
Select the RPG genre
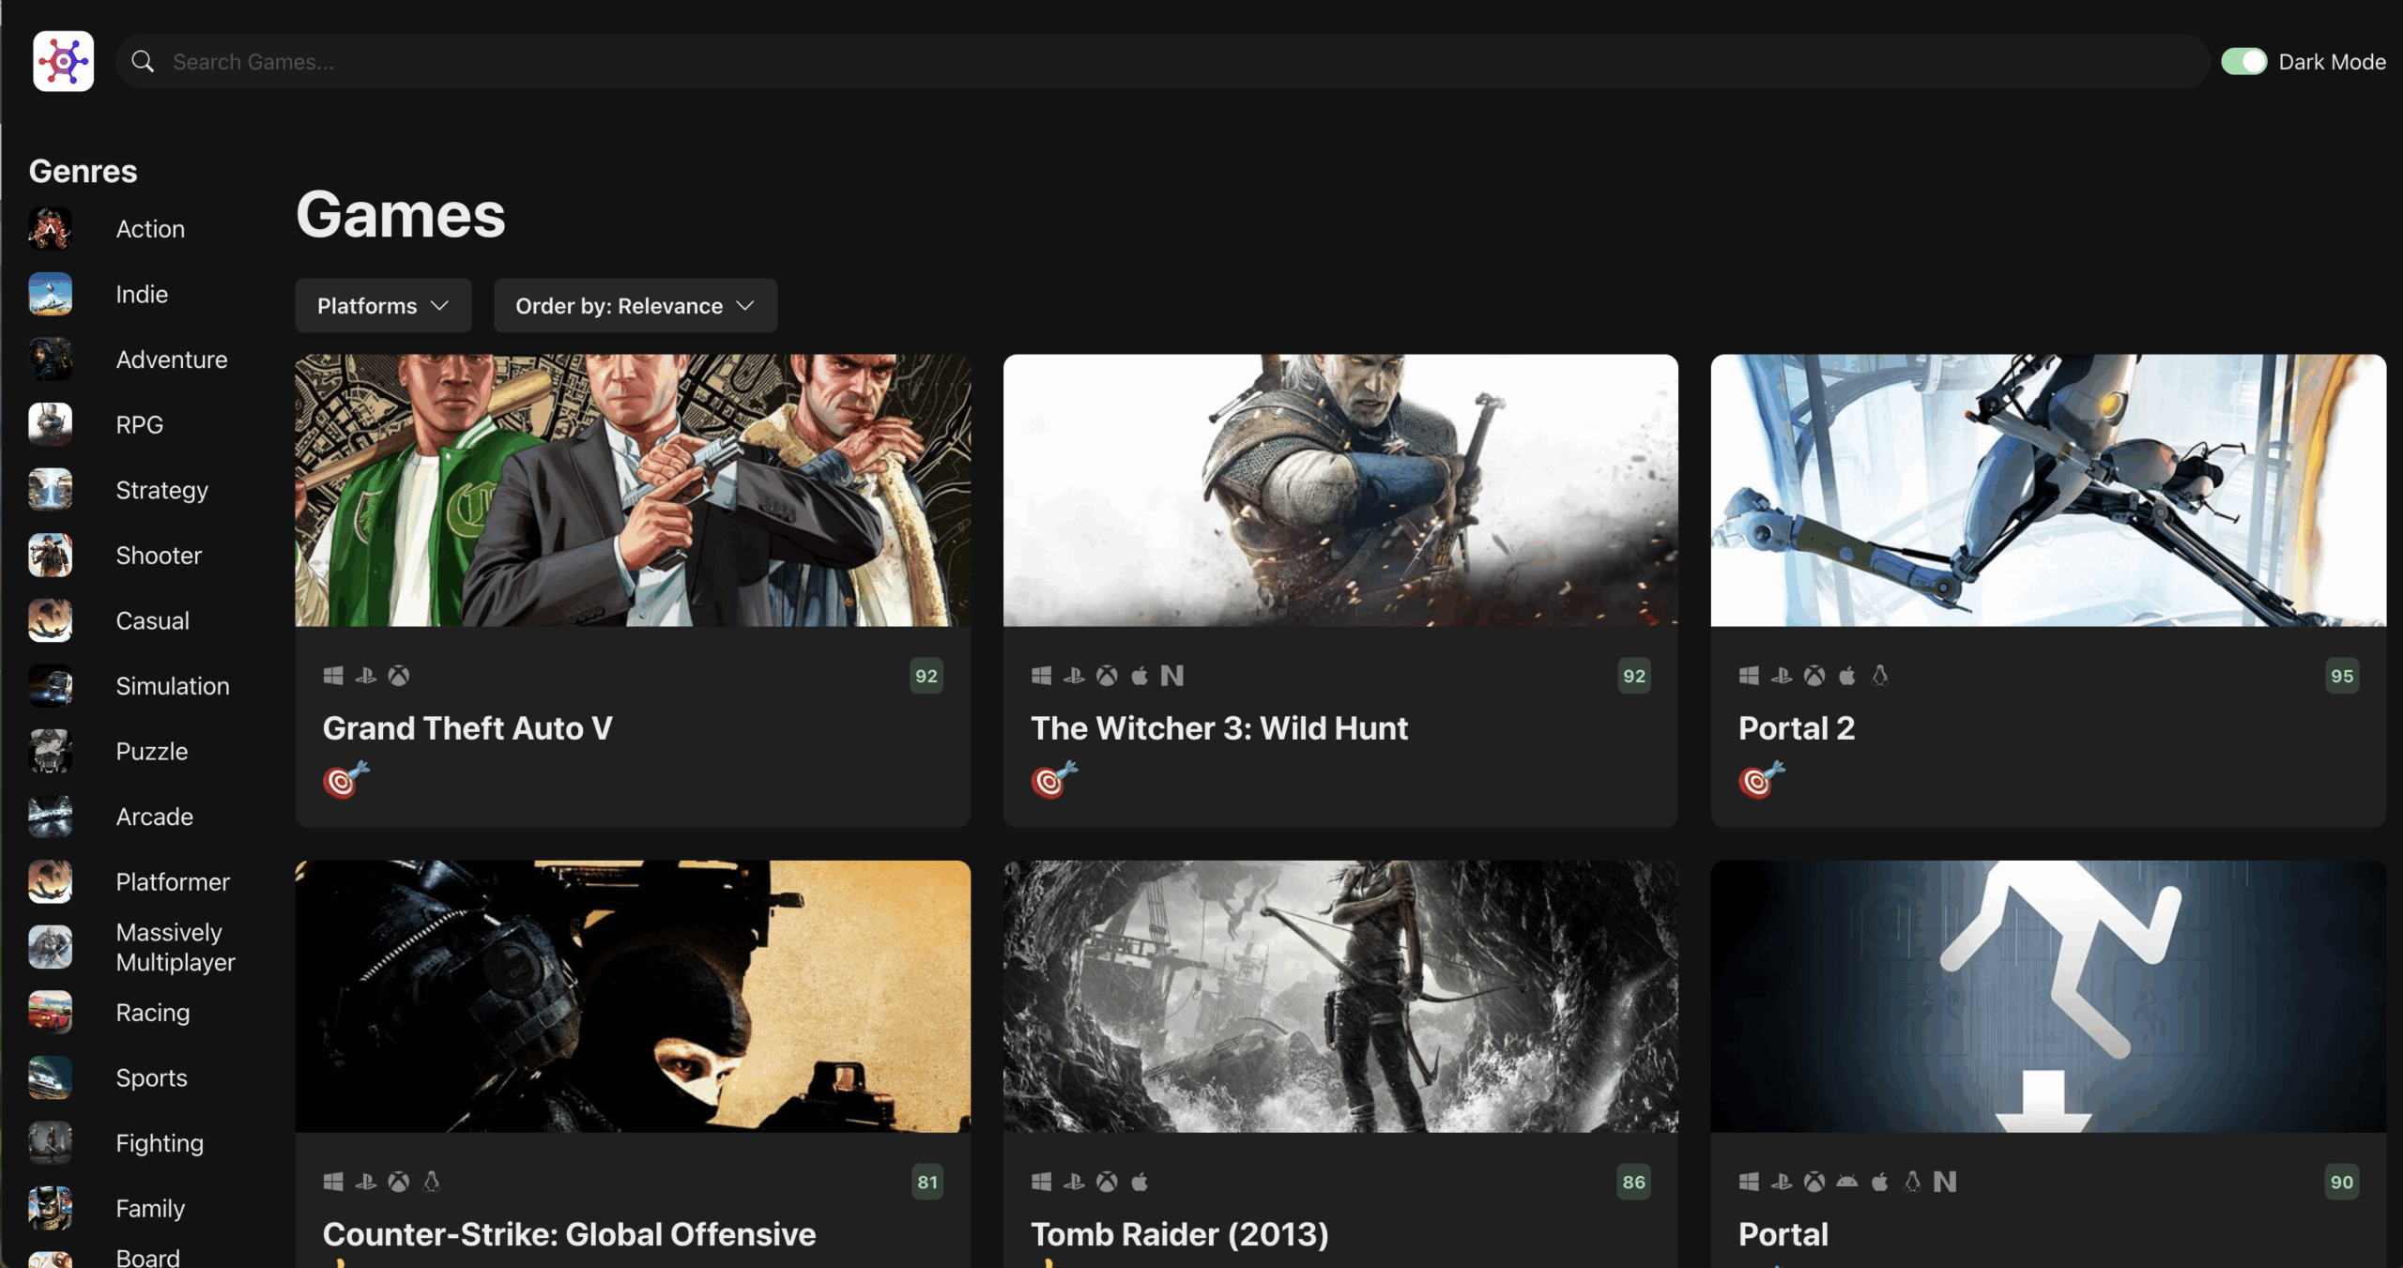139,424
